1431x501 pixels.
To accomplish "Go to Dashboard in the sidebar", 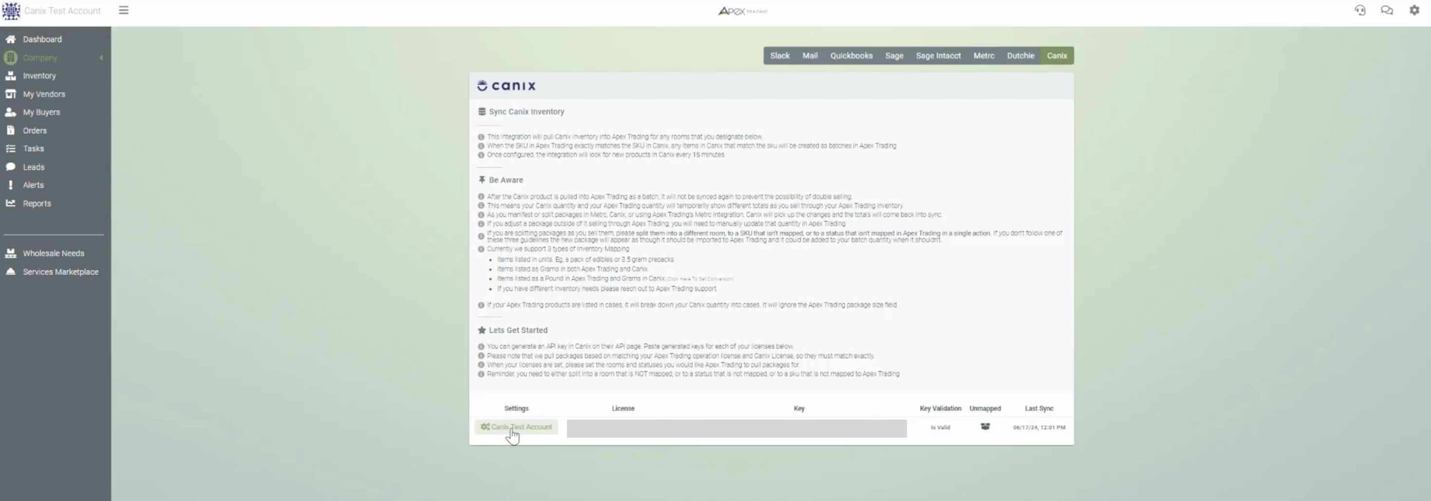I will pyautogui.click(x=42, y=39).
